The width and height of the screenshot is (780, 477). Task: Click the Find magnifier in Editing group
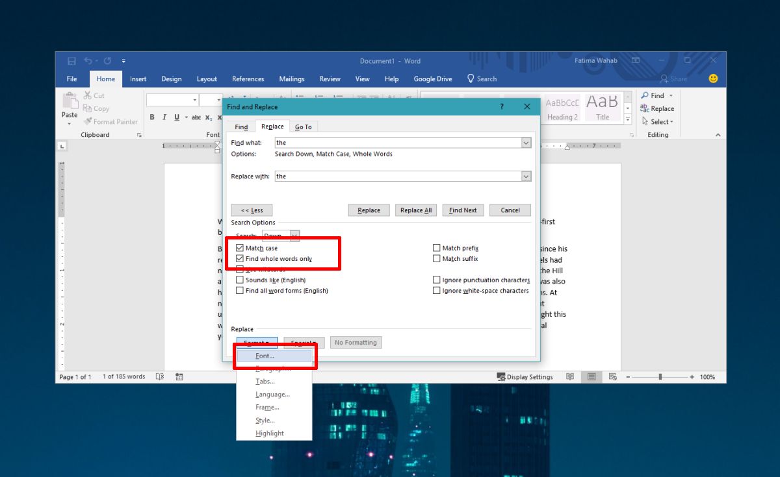(x=645, y=95)
